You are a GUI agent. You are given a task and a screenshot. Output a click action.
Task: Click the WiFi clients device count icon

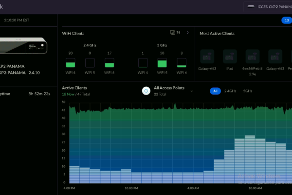[x=173, y=33]
